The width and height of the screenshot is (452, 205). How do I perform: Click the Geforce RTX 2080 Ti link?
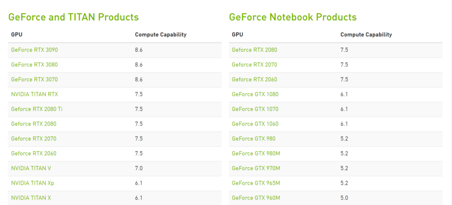(37, 109)
